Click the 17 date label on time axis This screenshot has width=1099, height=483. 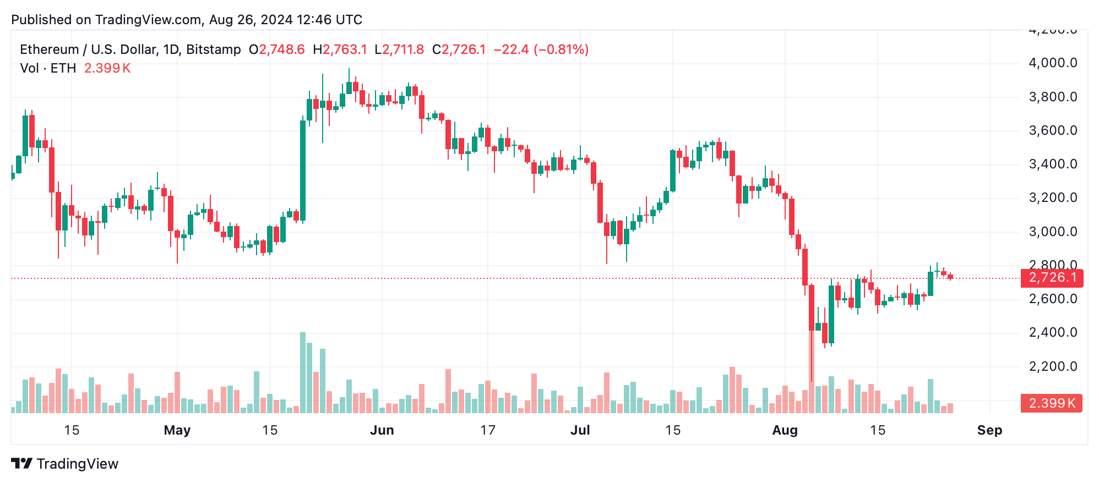pos(488,430)
